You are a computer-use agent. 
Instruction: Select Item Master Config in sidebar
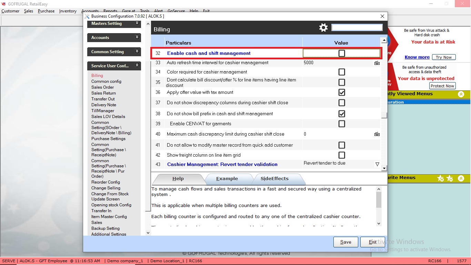click(x=109, y=217)
